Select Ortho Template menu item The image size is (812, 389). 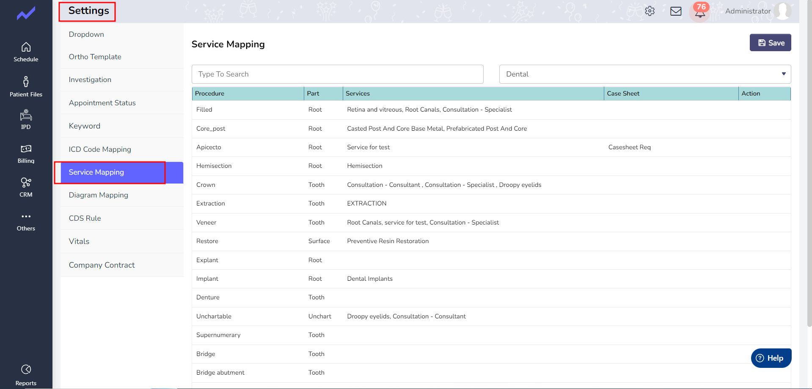(122, 57)
